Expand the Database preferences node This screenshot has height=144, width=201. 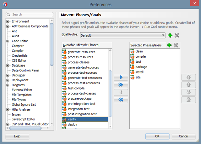coord(8,66)
